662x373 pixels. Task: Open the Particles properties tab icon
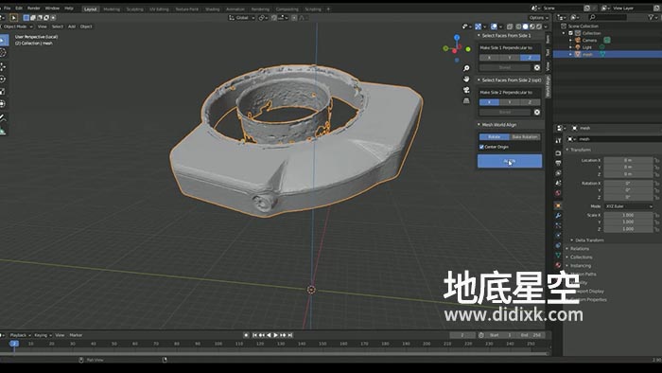(558, 225)
